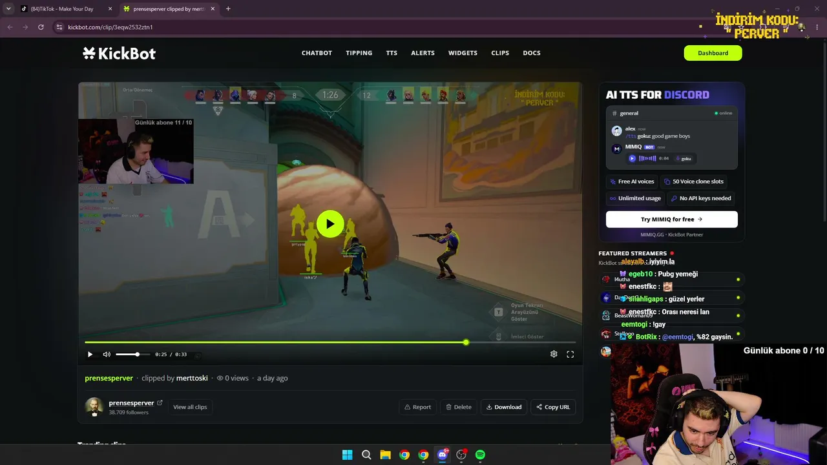Close the prensesperver clip tab

pos(213,9)
